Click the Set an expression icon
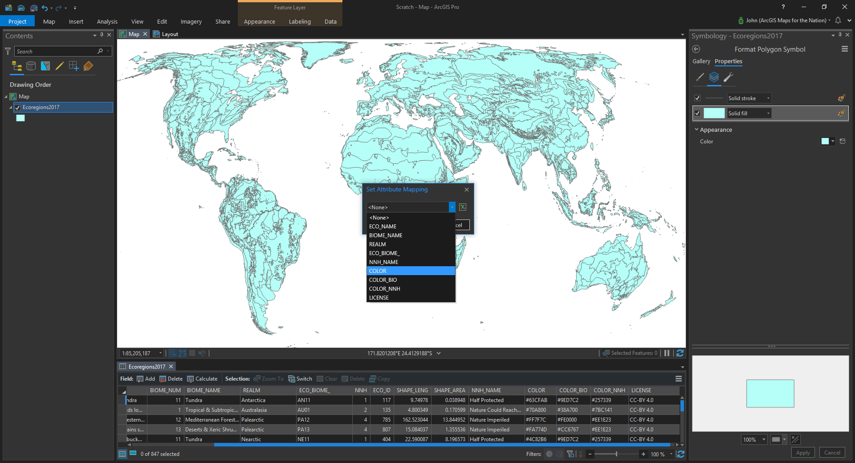The height and width of the screenshot is (463, 855). [x=463, y=207]
